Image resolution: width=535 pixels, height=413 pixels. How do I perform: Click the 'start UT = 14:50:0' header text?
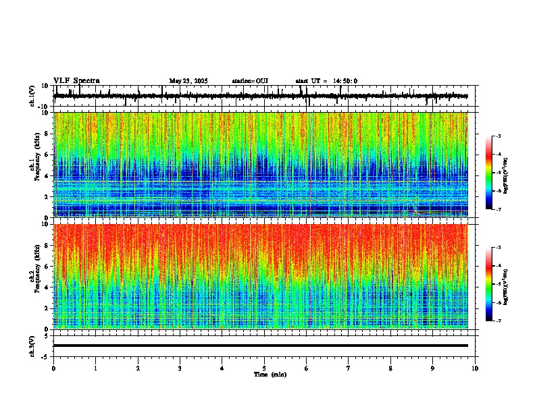[326, 81]
